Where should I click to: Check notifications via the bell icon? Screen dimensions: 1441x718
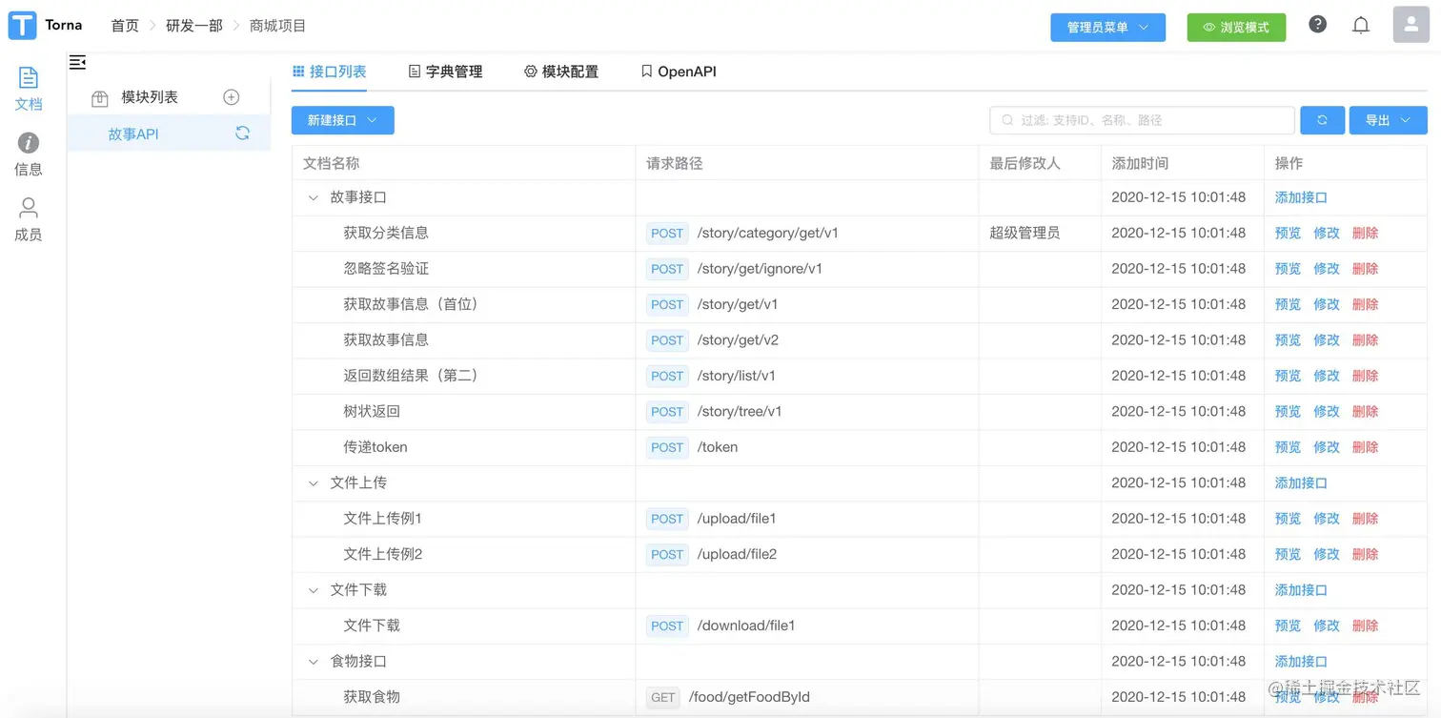(1361, 24)
